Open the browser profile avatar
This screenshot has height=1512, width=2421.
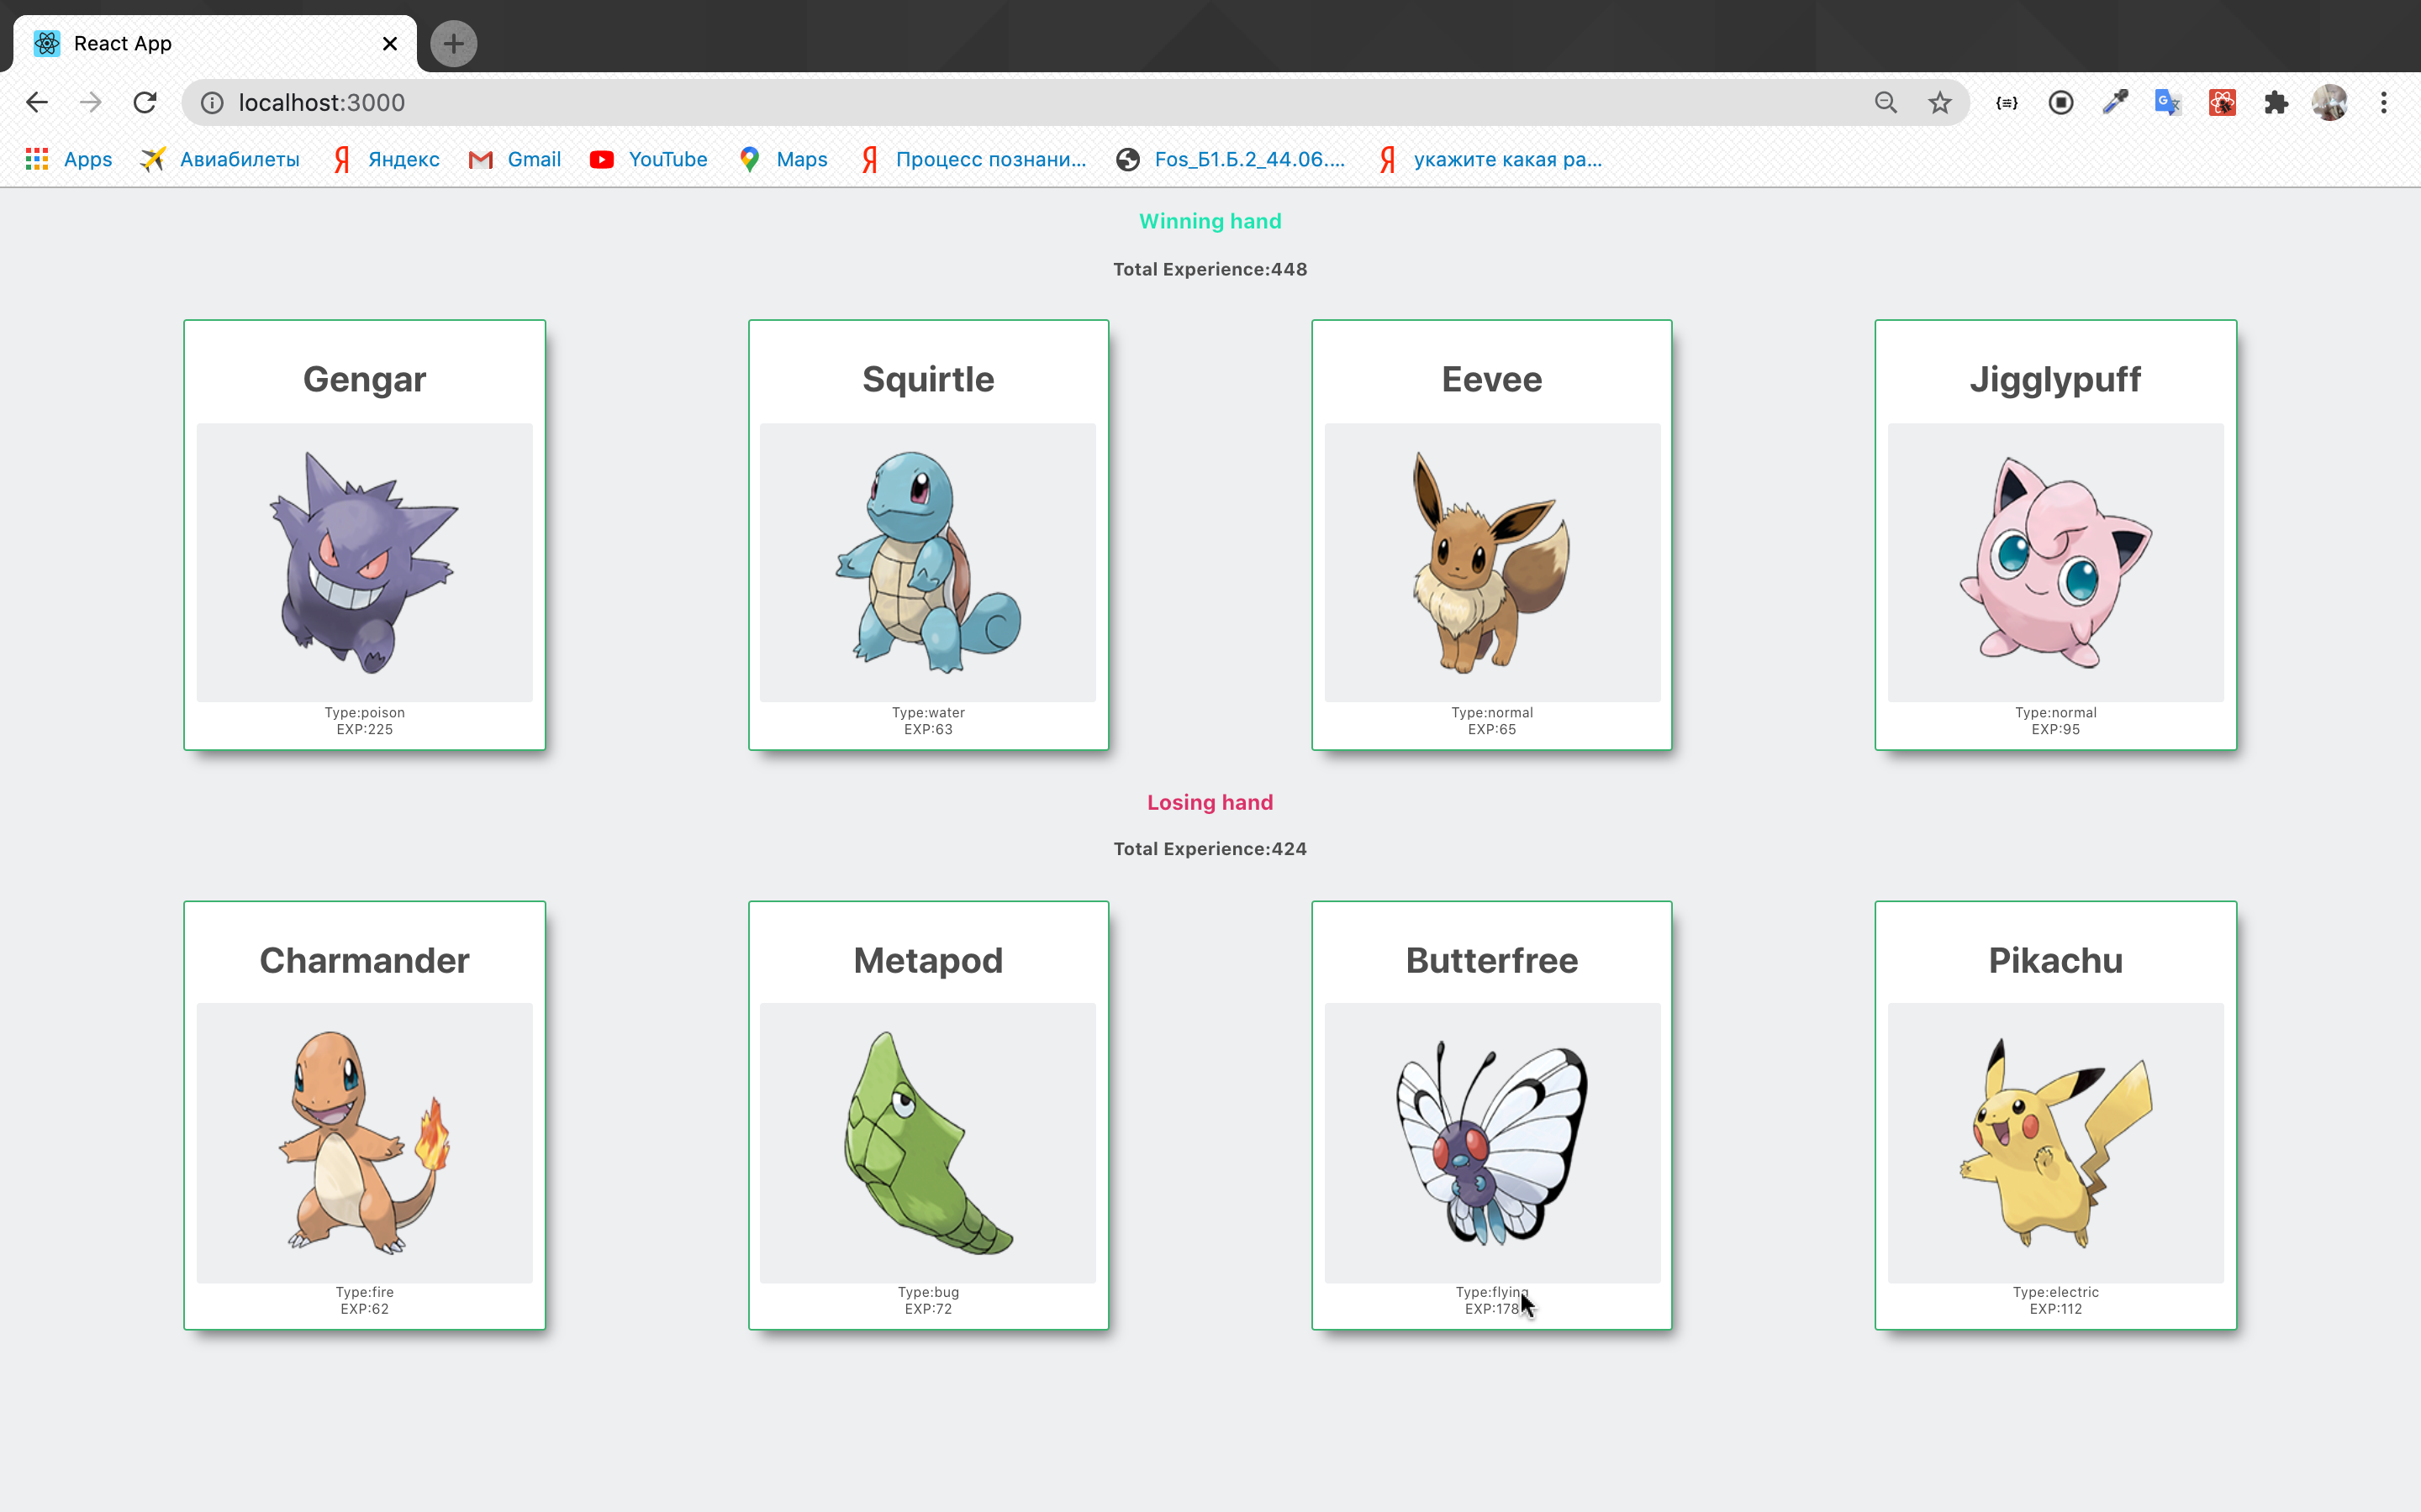tap(2331, 102)
